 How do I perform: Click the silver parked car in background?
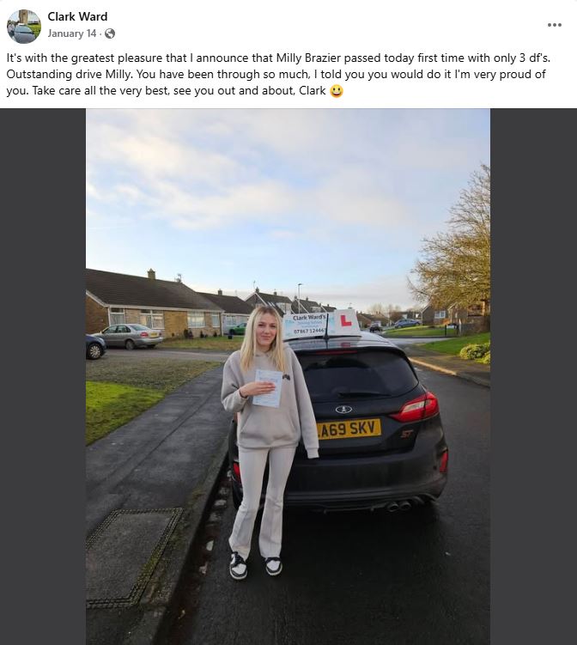coord(130,336)
